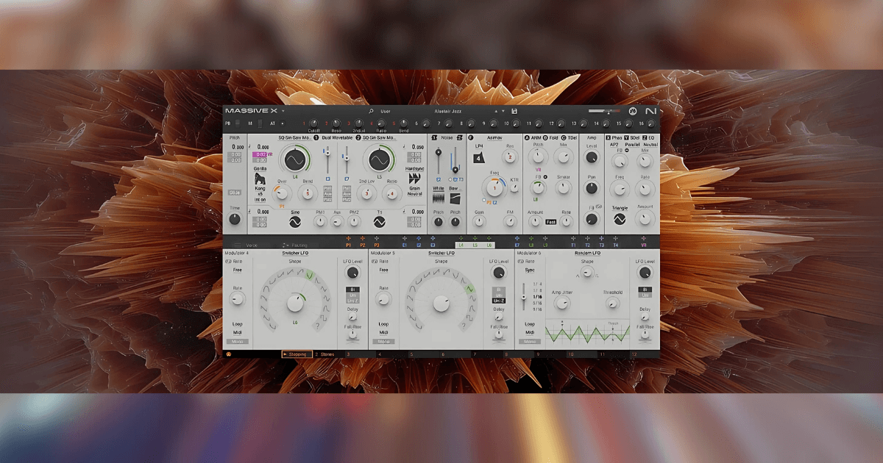
Task: Adjust wavetable 1 level fader
Action: point(327,158)
